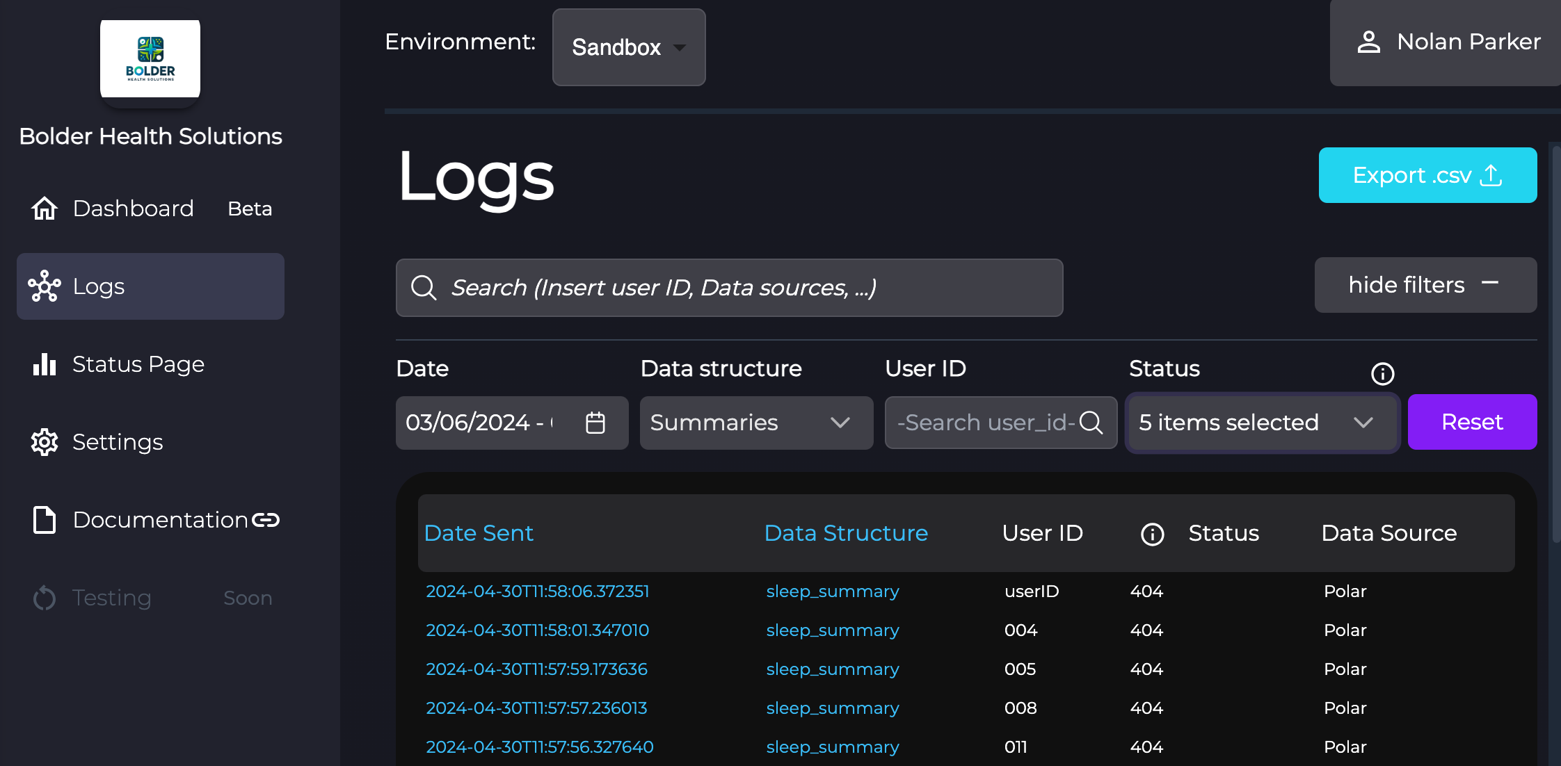Click user ID '004' in the table
The image size is (1561, 766).
click(x=1020, y=630)
